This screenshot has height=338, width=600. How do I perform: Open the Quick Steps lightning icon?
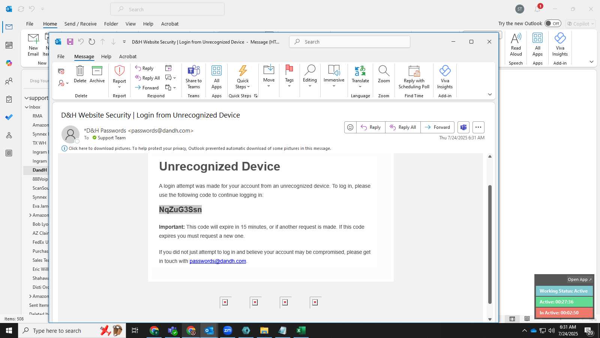click(243, 77)
